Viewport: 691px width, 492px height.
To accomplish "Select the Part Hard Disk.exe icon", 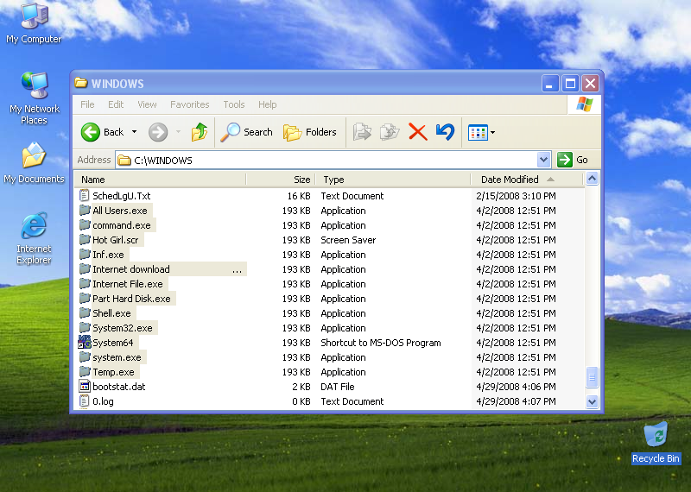I will (85, 299).
